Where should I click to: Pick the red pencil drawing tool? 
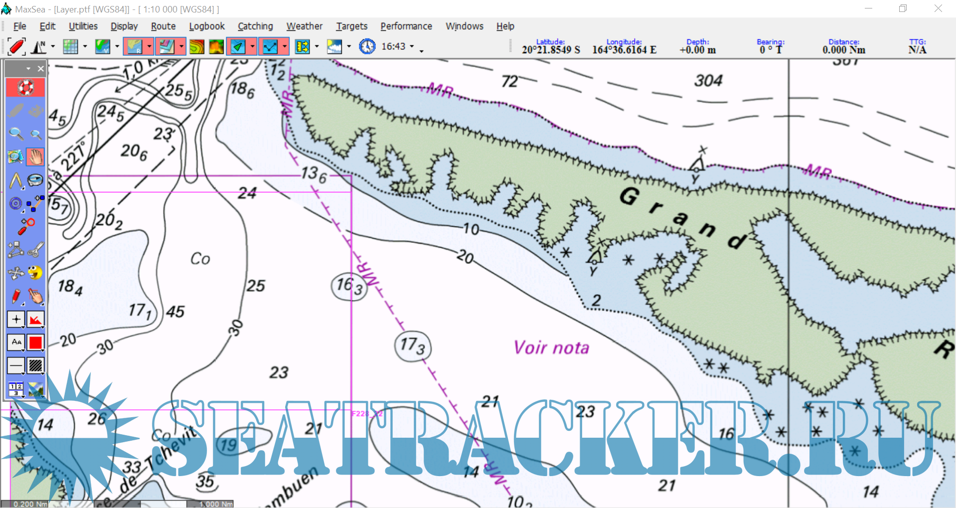(x=16, y=296)
